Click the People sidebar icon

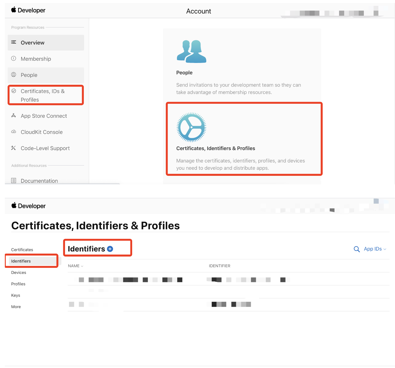[14, 74]
